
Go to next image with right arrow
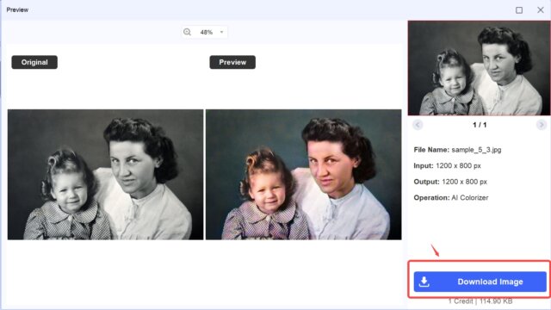[542, 125]
